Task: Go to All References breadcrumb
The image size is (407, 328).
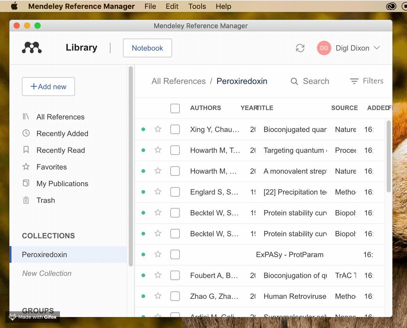Action: (x=179, y=81)
